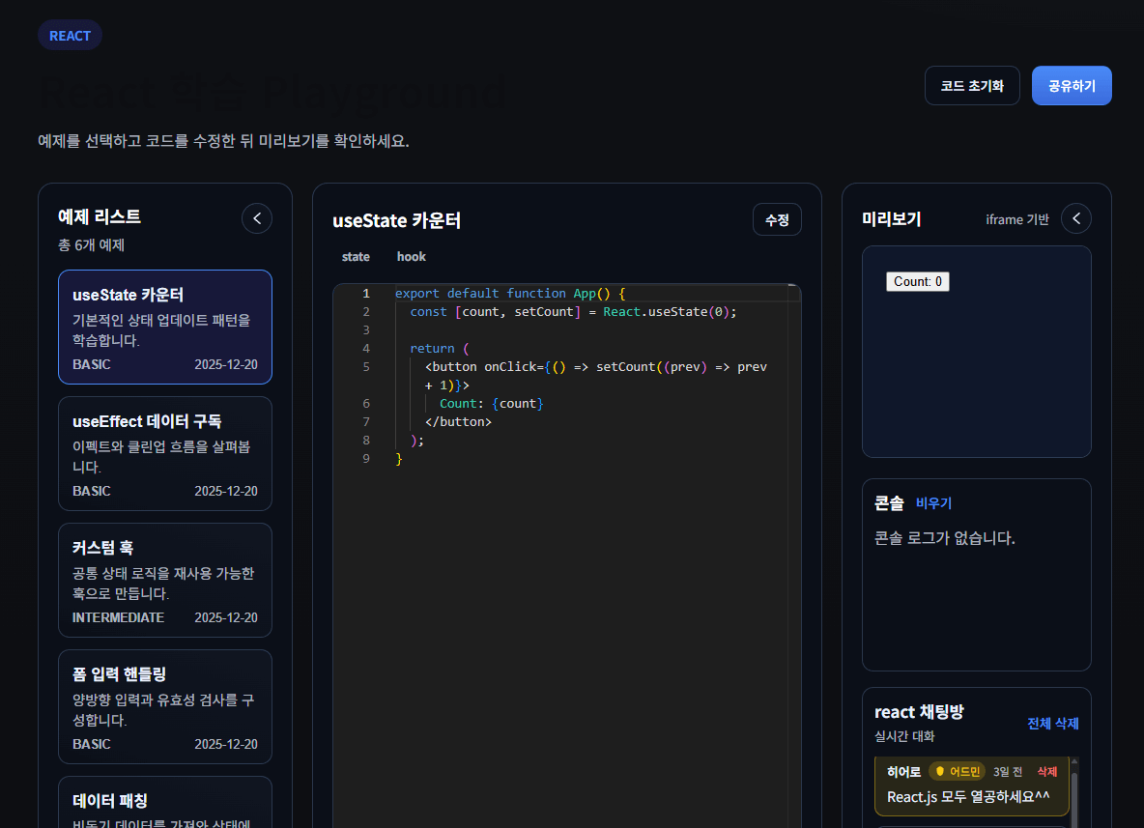Click the useState 카운터 editor title
The image size is (1144, 828).
(x=396, y=220)
